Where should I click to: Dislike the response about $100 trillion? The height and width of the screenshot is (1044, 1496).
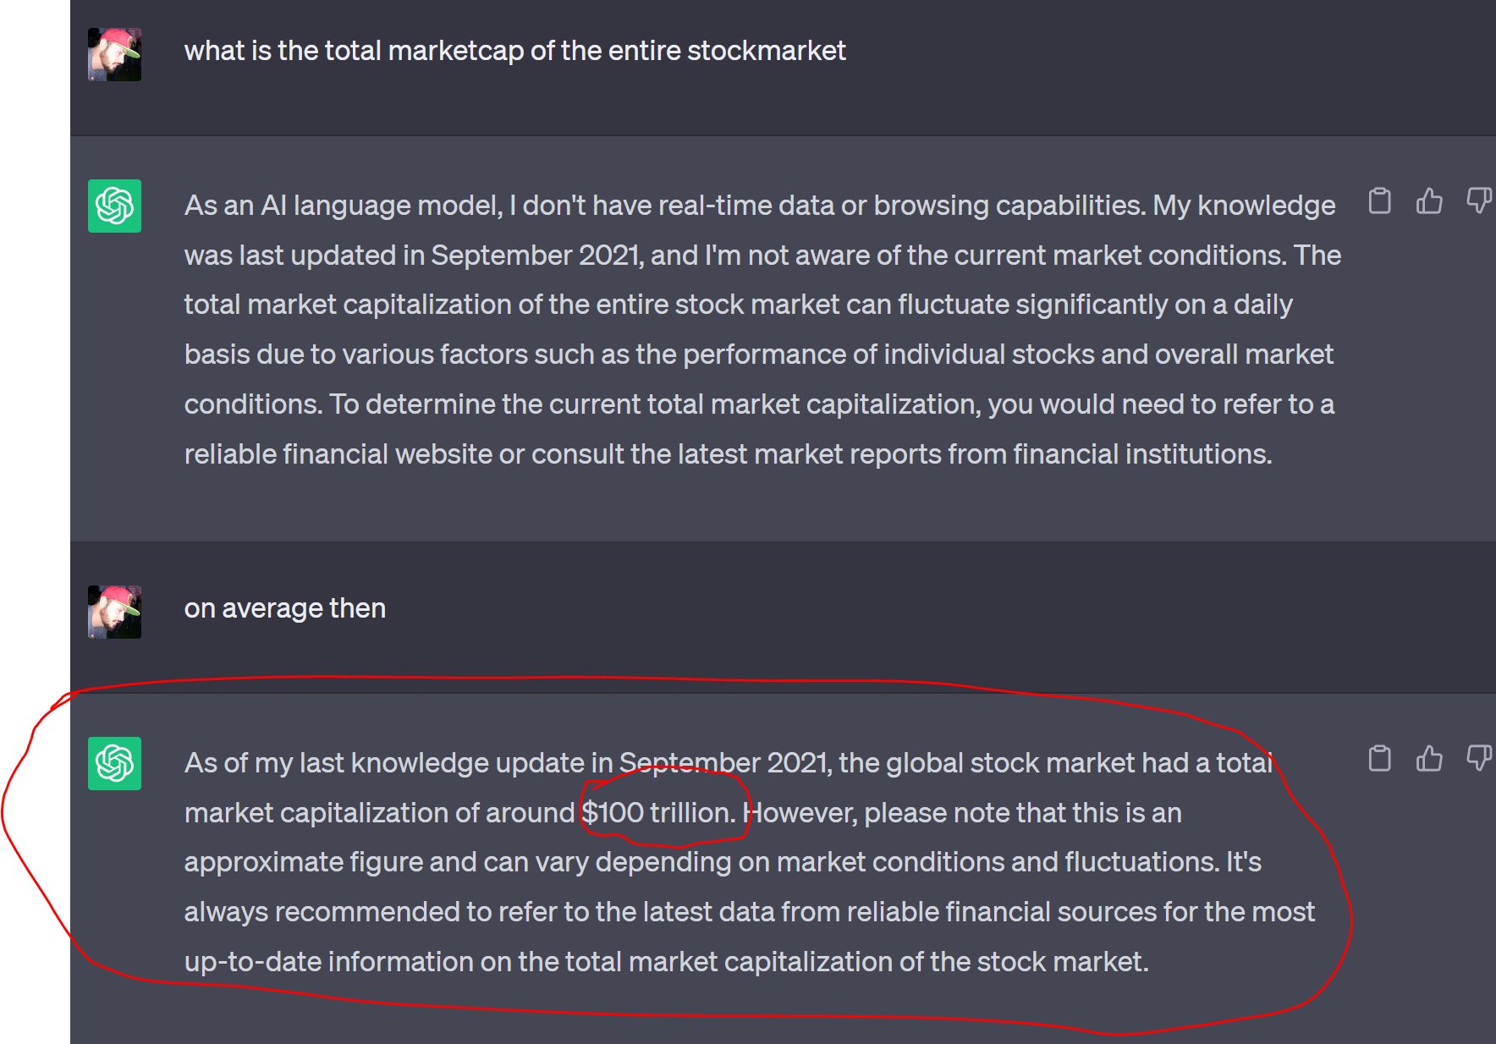(x=1478, y=758)
